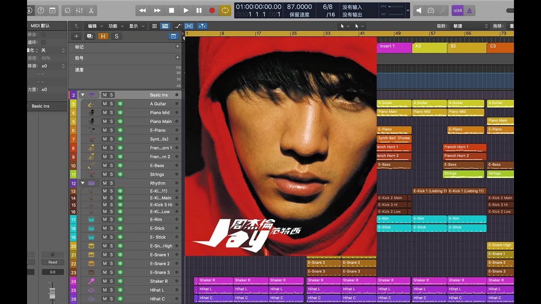This screenshot has width=541, height=304.
Task: Stop playback with the Stop button
Action: (172, 10)
